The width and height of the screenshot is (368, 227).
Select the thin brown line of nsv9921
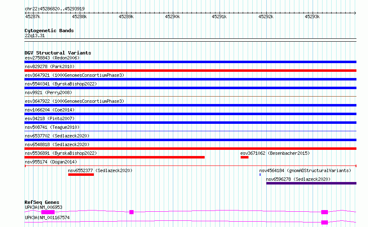pyautogui.click(x=190, y=96)
